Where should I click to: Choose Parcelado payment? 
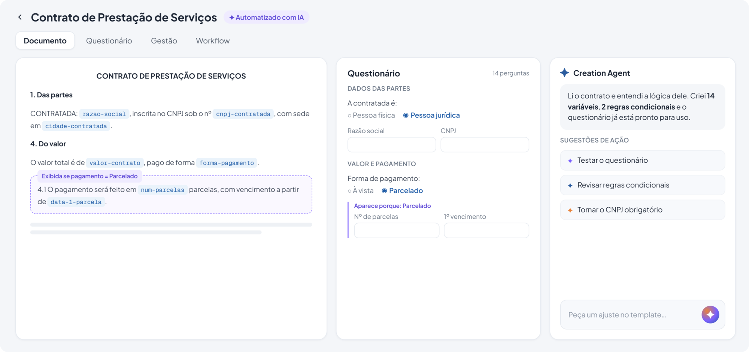(x=402, y=190)
